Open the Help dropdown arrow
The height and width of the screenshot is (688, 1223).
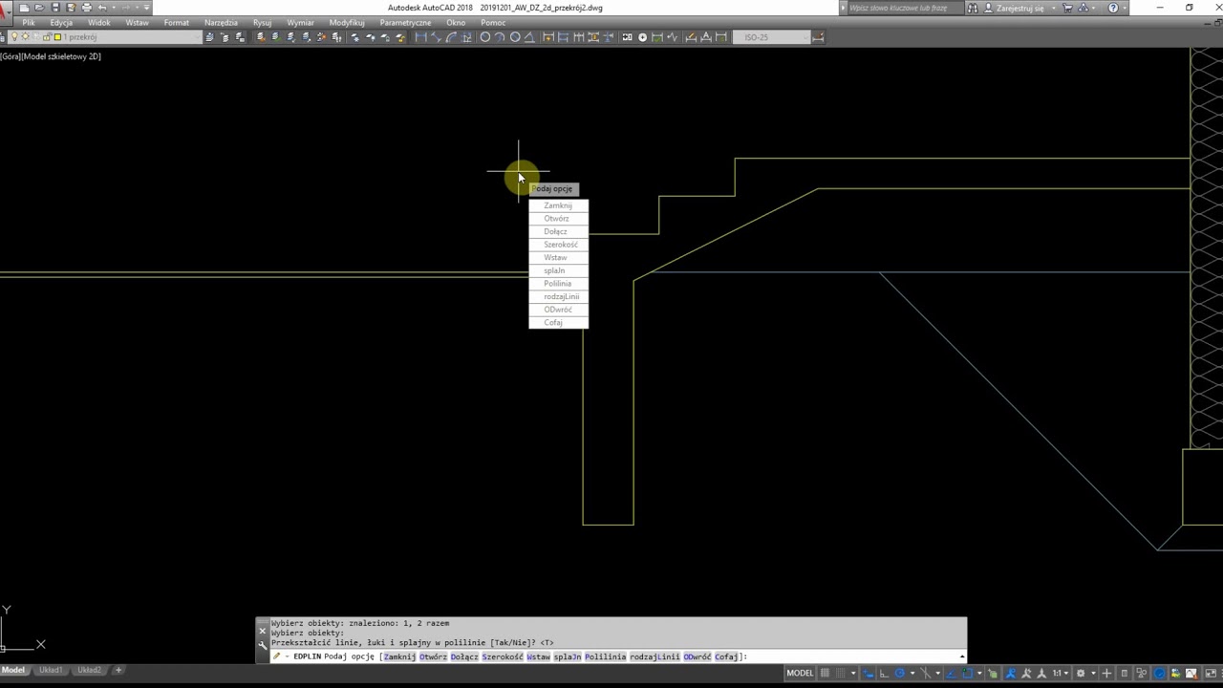coord(1125,8)
